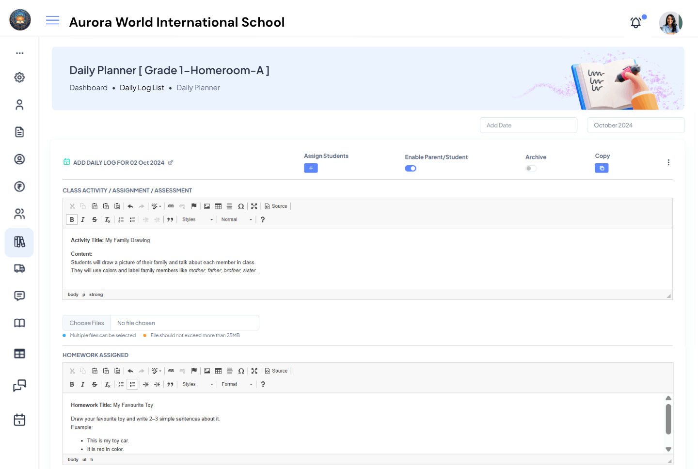Expand the October 2024 month selector
The width and height of the screenshot is (698, 469).
(x=635, y=125)
